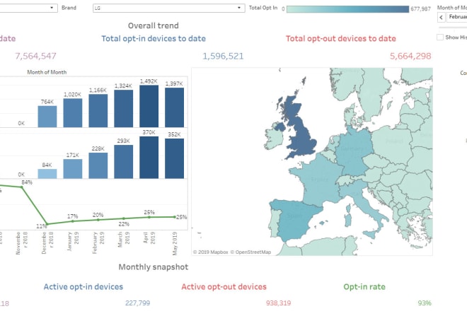The width and height of the screenshot is (467, 311).
Task: Select Ireland on the map
Action: 273,139
